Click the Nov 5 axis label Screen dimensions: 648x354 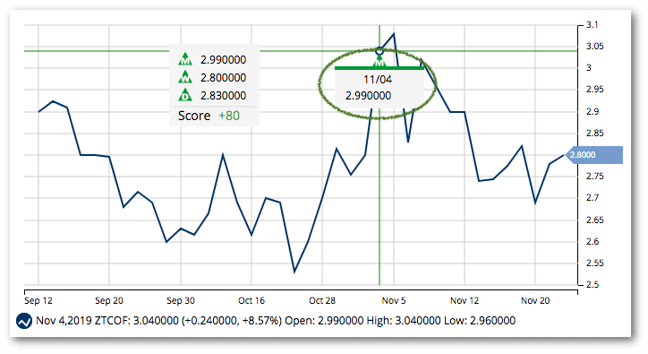click(x=394, y=300)
